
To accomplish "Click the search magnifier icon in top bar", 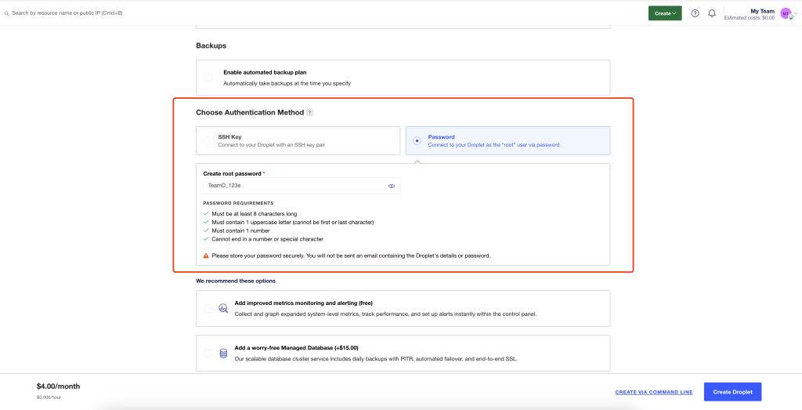I will pyautogui.click(x=6, y=13).
